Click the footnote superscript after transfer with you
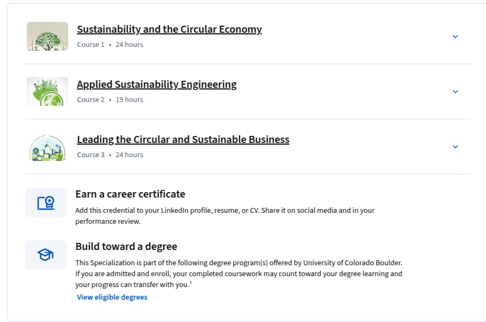Screen dimensions: 486x322 (x=191, y=282)
